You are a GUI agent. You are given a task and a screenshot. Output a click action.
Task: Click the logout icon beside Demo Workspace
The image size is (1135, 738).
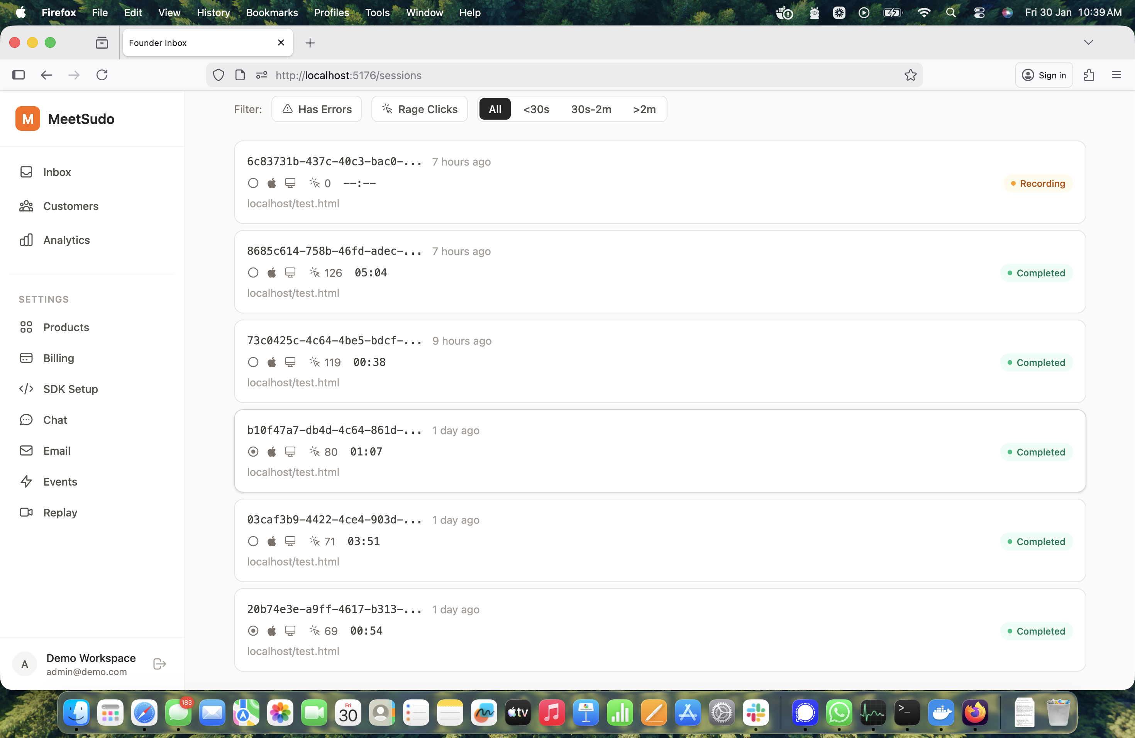click(160, 664)
